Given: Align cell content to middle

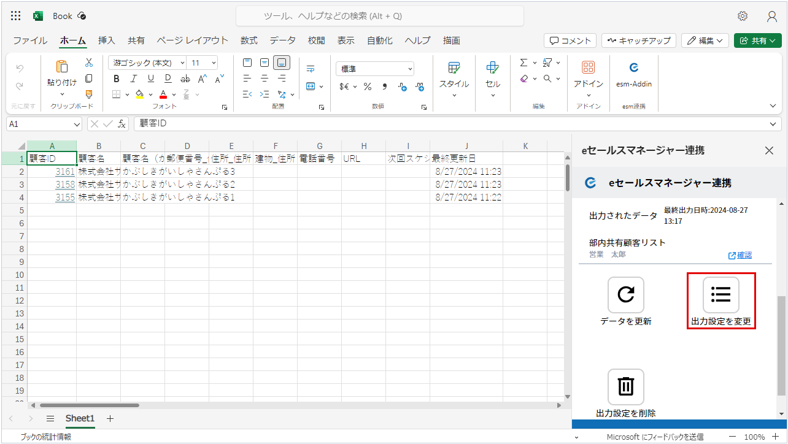Looking at the screenshot, I should pyautogui.click(x=265, y=63).
